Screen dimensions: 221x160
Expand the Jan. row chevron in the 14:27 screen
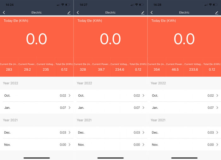tap(143, 108)
